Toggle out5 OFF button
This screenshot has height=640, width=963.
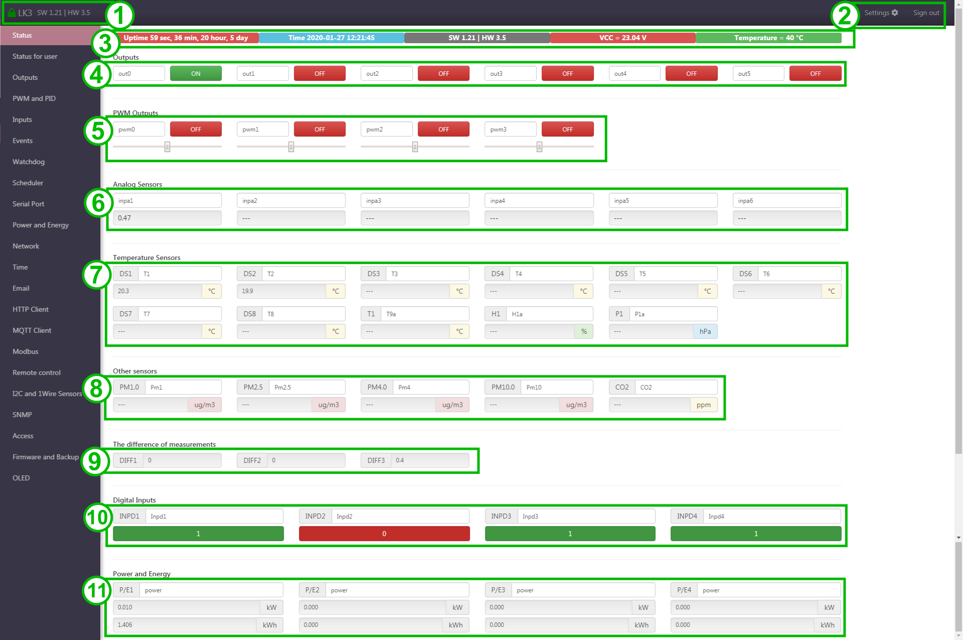tap(816, 73)
